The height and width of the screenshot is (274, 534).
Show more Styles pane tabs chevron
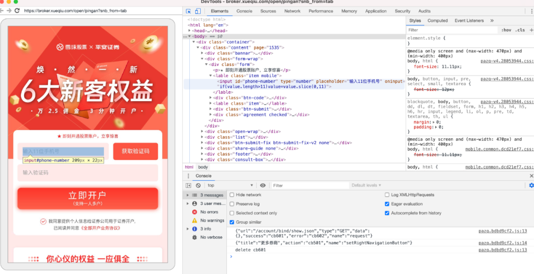pyautogui.click(x=492, y=21)
